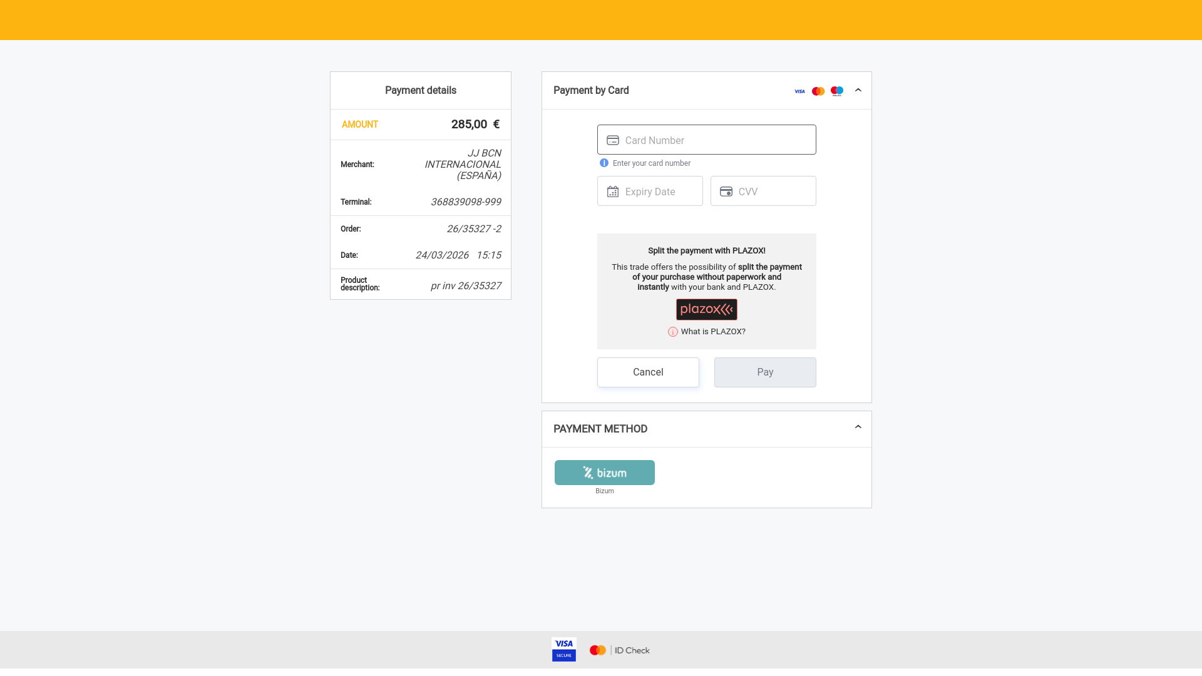
Task: Focus the Expiry Date input field
Action: pos(650,191)
